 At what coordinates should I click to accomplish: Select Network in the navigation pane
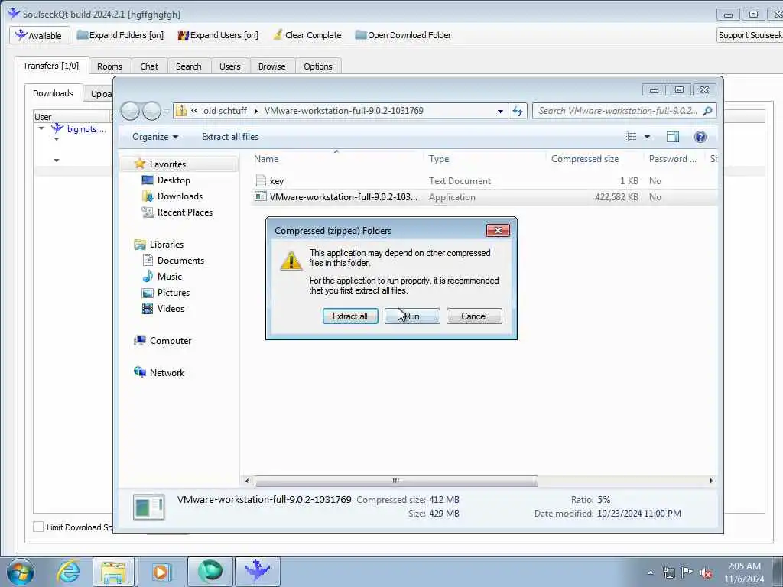pos(167,372)
